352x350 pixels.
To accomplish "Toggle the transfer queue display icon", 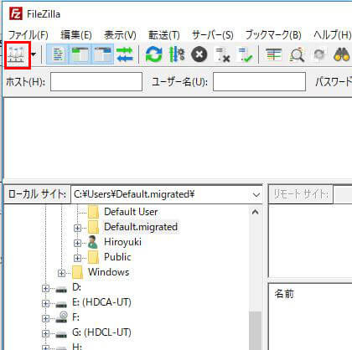I will coord(125,54).
